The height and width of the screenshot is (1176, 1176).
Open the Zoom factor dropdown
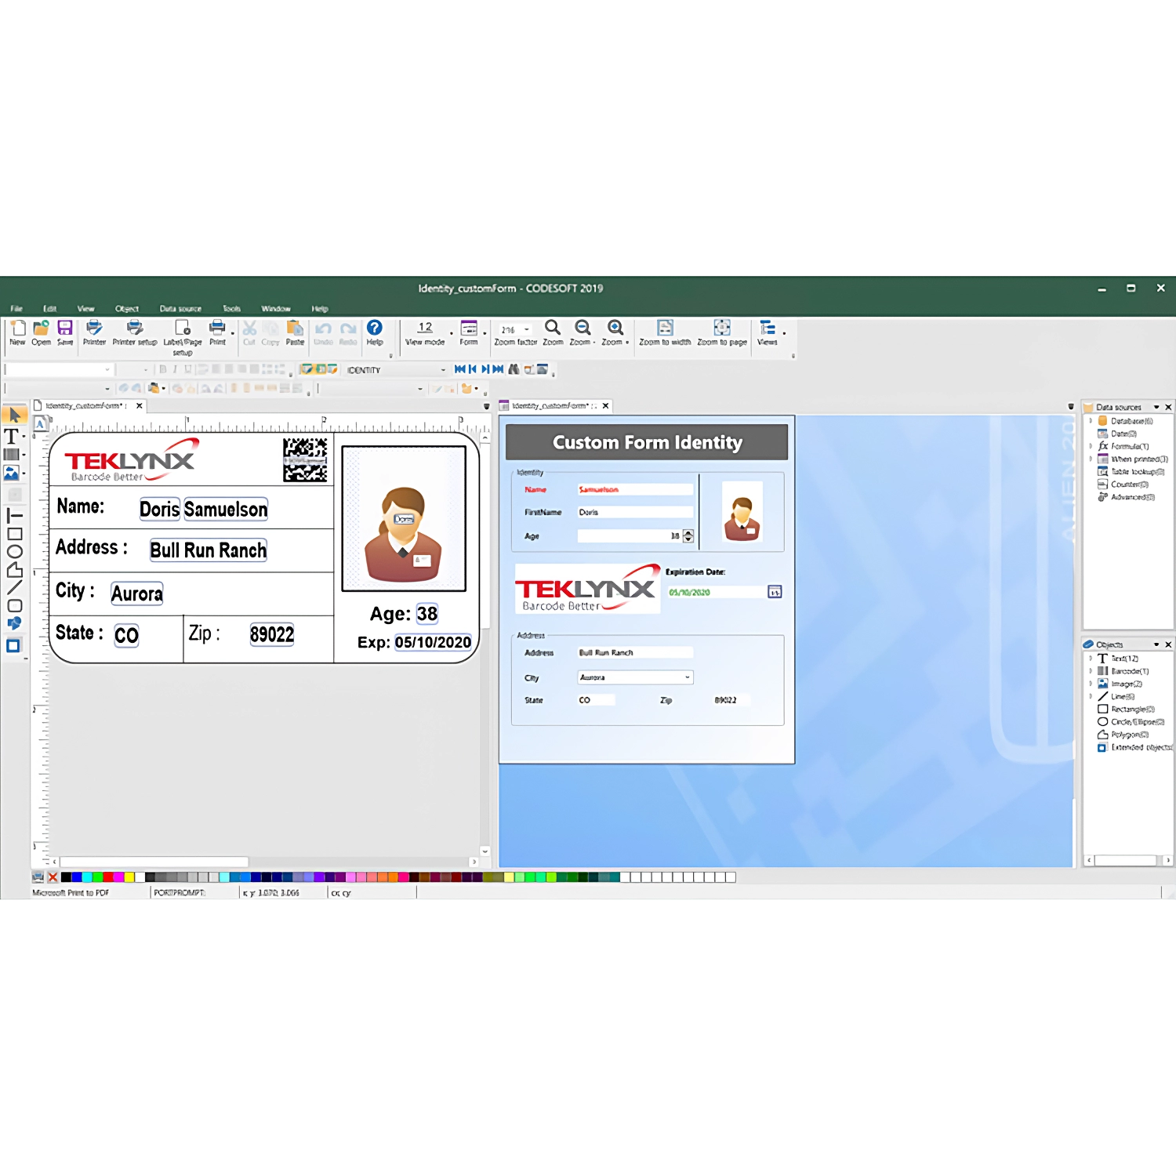coord(527,330)
